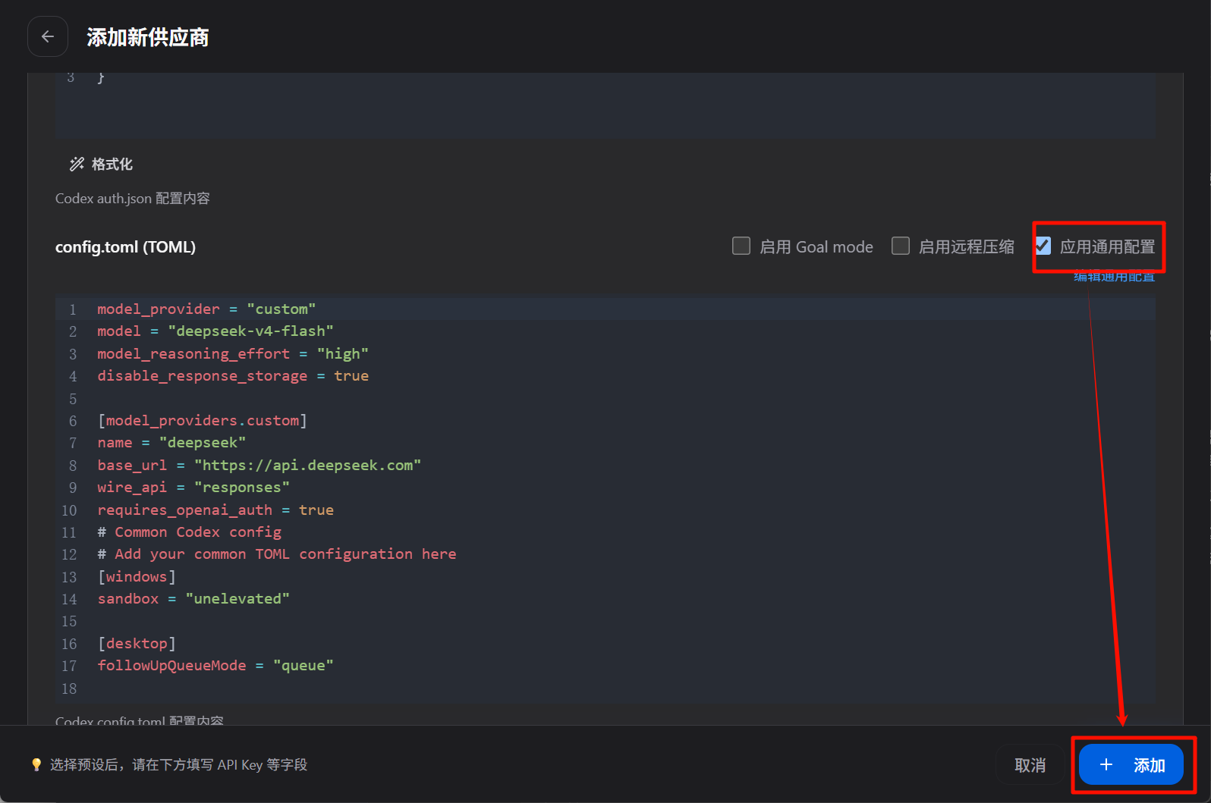Click the [windows] section header
This screenshot has width=1211, height=803.
[x=137, y=576]
